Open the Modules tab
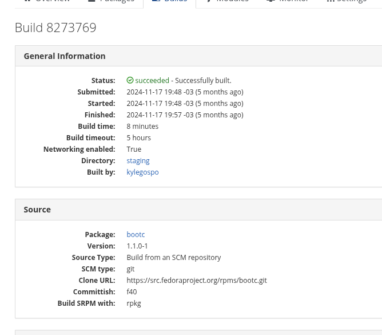 (x=226, y=1)
